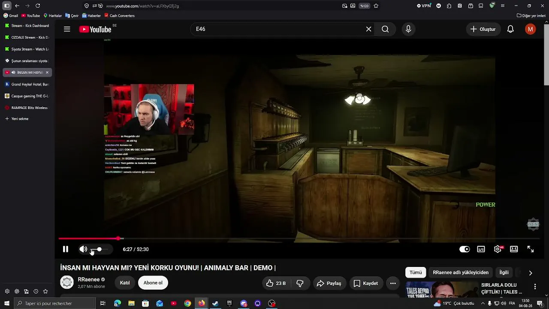The width and height of the screenshot is (549, 309).
Task: Toggle the browser sidebar panel button
Action: pos(7,6)
